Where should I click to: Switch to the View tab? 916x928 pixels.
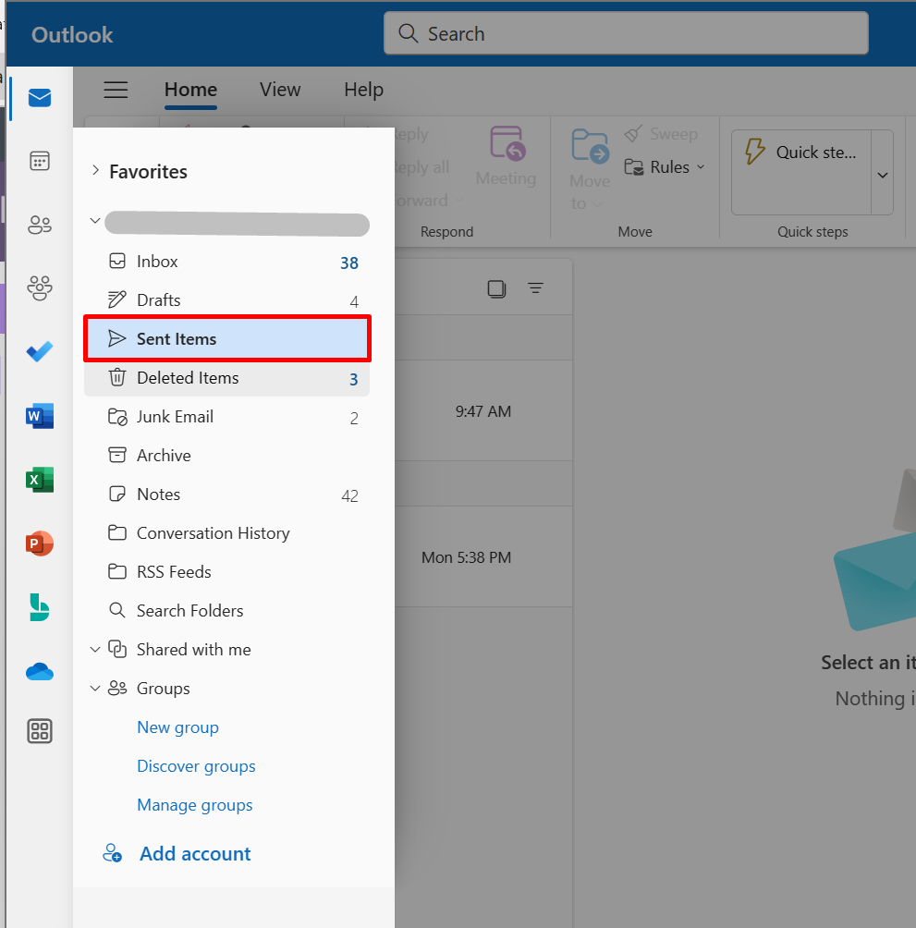point(280,90)
